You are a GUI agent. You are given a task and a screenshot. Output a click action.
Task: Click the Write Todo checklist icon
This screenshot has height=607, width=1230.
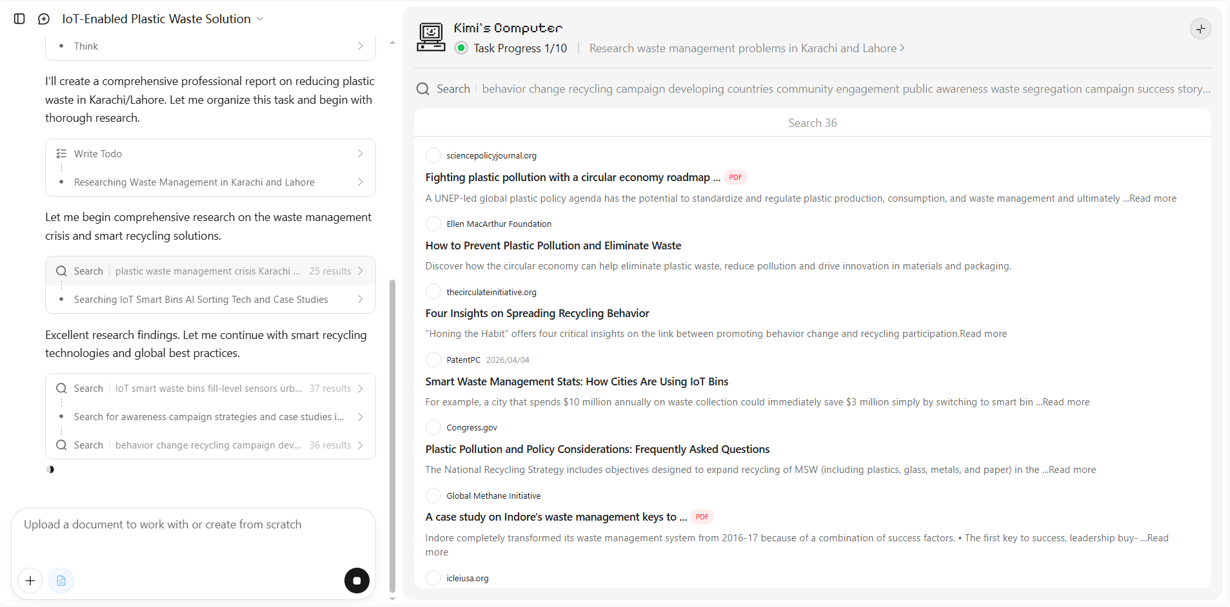61,153
